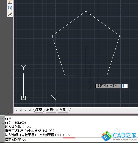Jump to the first layout tab arrow
This screenshot has height=143, width=138.
point(16,110)
